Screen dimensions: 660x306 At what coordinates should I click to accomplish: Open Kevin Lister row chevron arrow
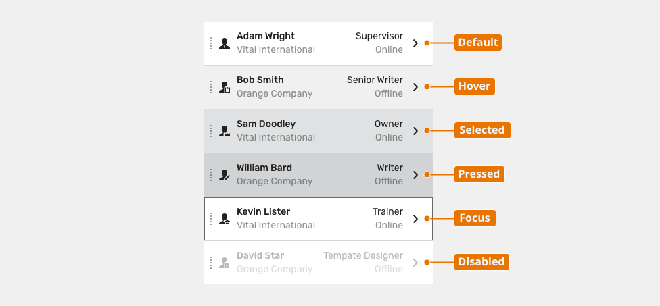[415, 219]
